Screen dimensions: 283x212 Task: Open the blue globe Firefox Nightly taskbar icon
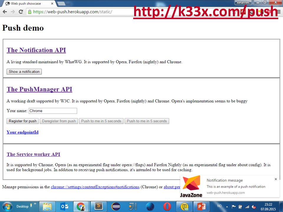click(x=150, y=207)
